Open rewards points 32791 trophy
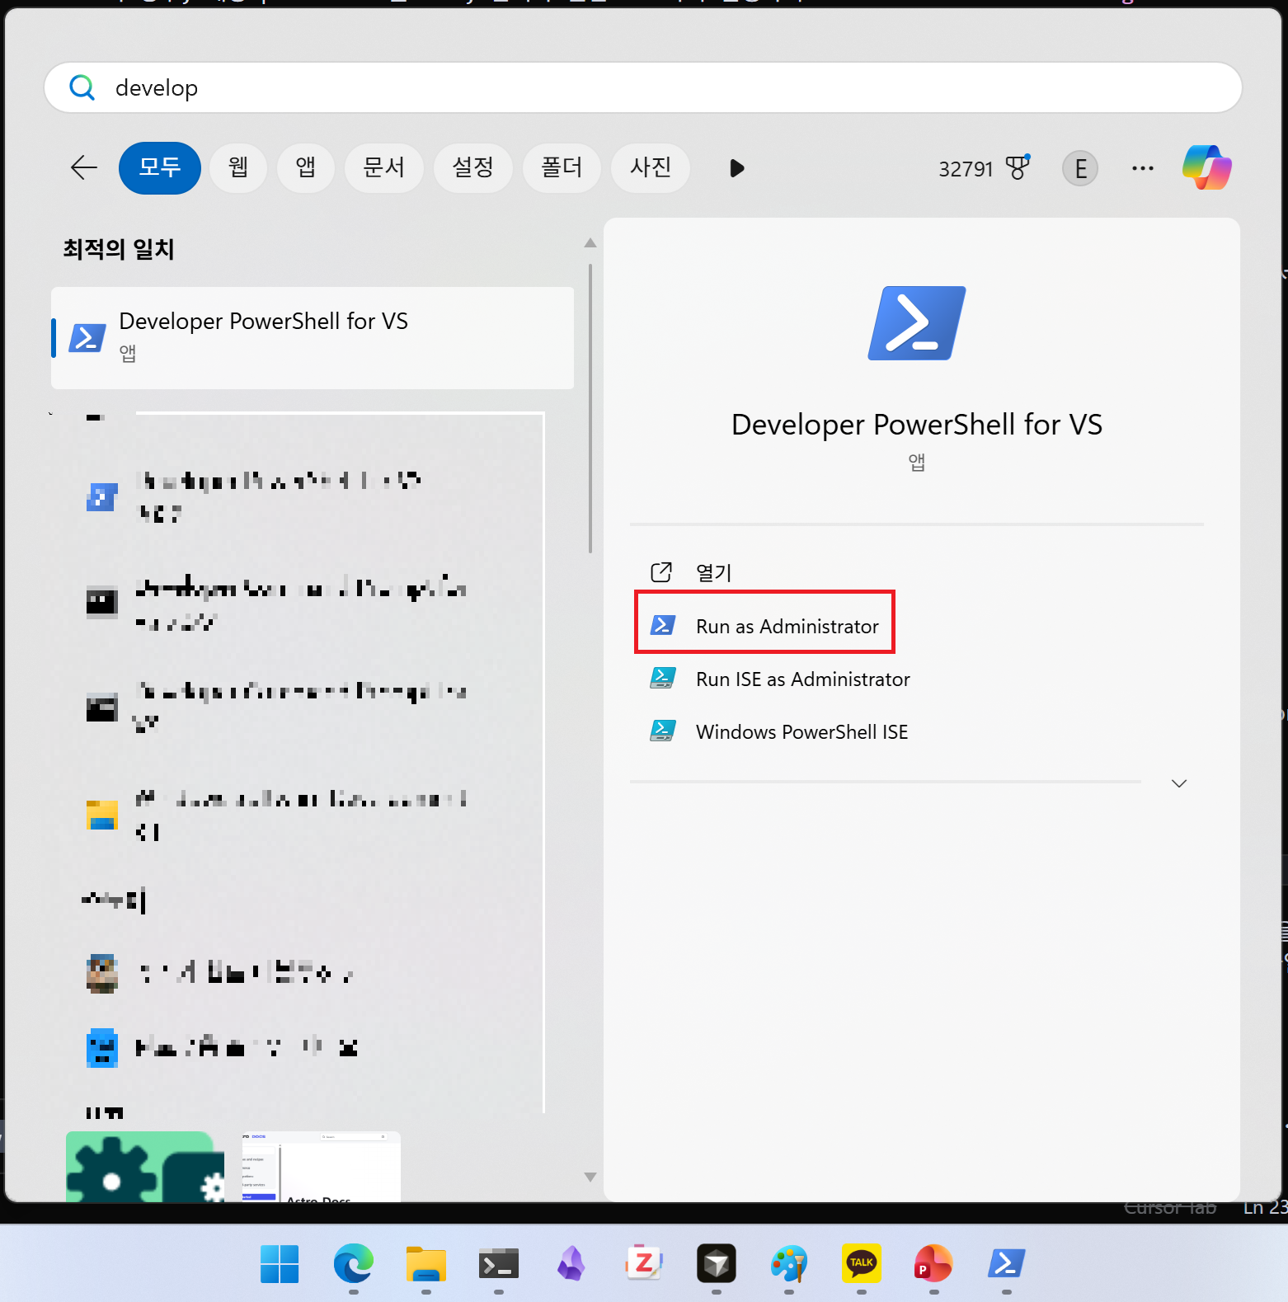Viewport: 1288px width, 1302px height. (x=985, y=168)
